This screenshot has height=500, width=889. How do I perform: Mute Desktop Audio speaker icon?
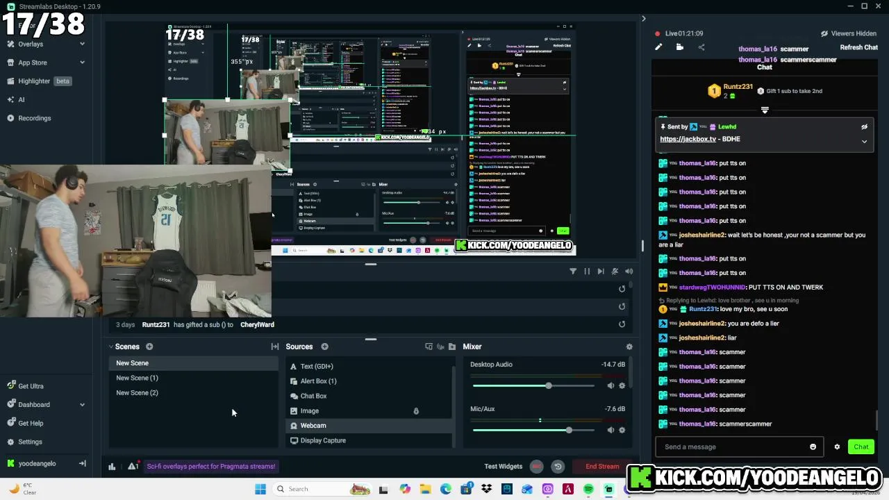tap(610, 385)
